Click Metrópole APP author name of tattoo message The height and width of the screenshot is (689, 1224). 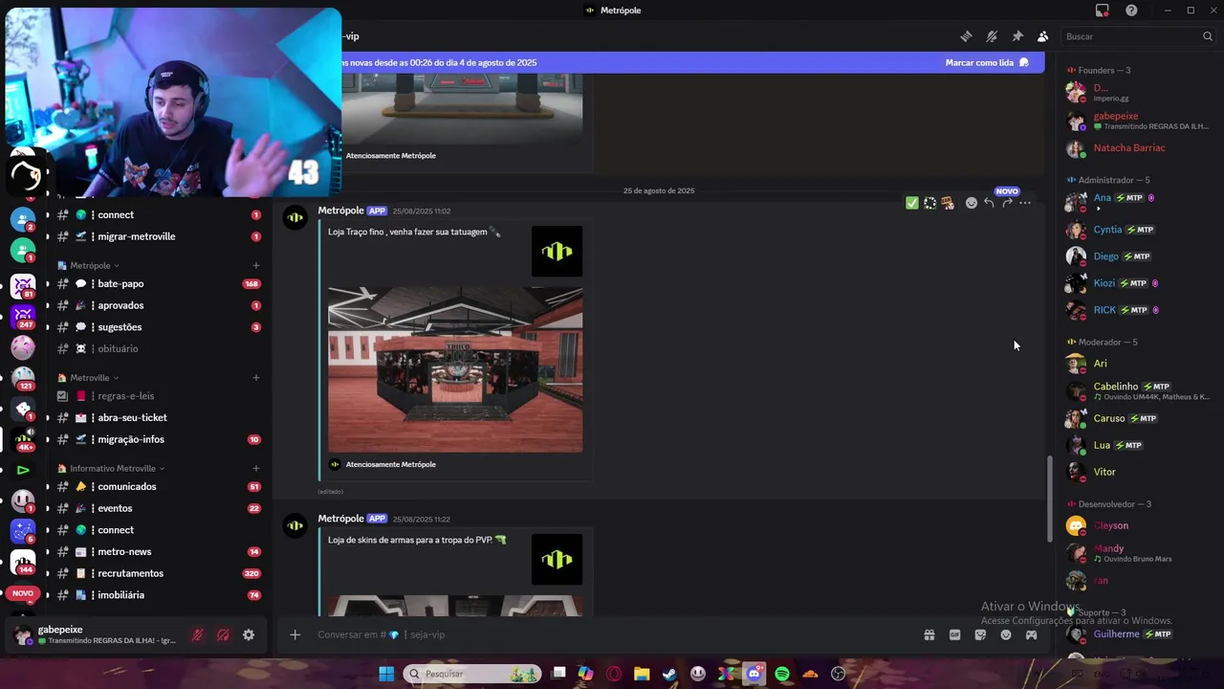[x=340, y=211]
